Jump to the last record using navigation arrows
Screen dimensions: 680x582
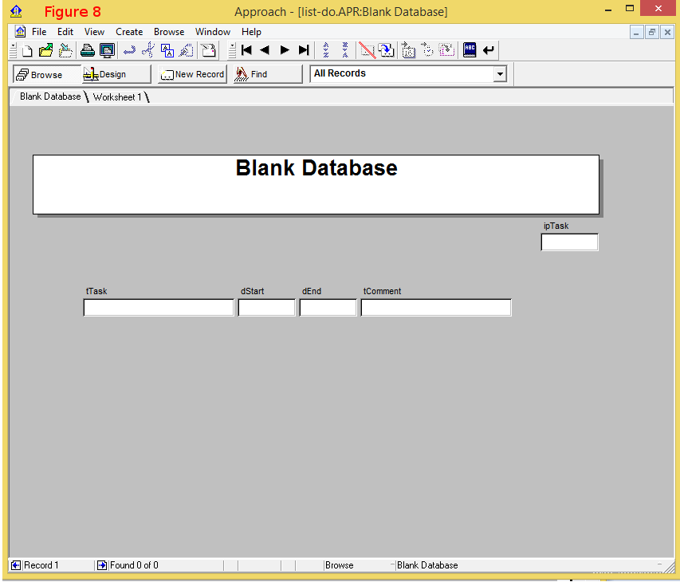[x=304, y=49]
